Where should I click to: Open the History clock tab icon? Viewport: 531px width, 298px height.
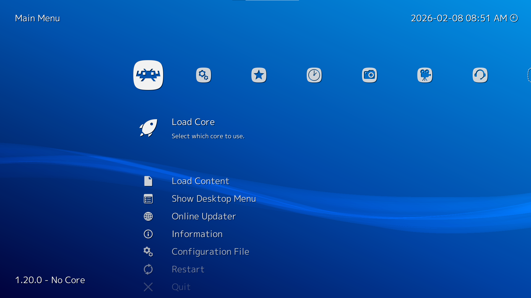314,75
